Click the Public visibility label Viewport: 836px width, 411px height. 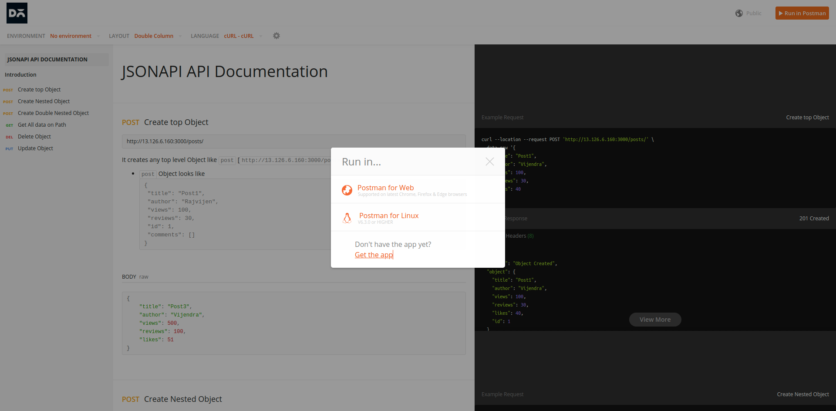pos(754,13)
